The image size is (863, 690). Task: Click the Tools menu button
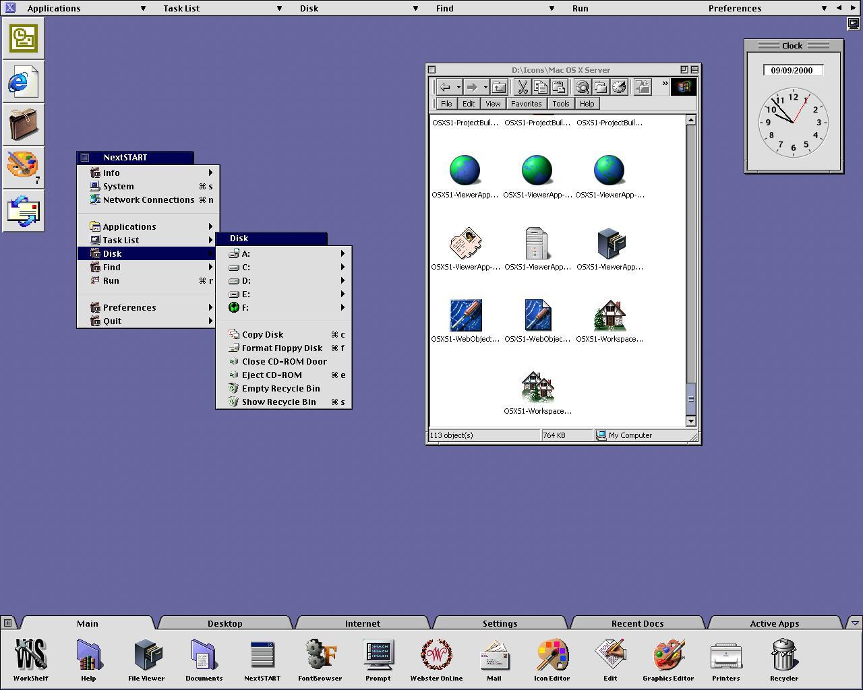560,104
